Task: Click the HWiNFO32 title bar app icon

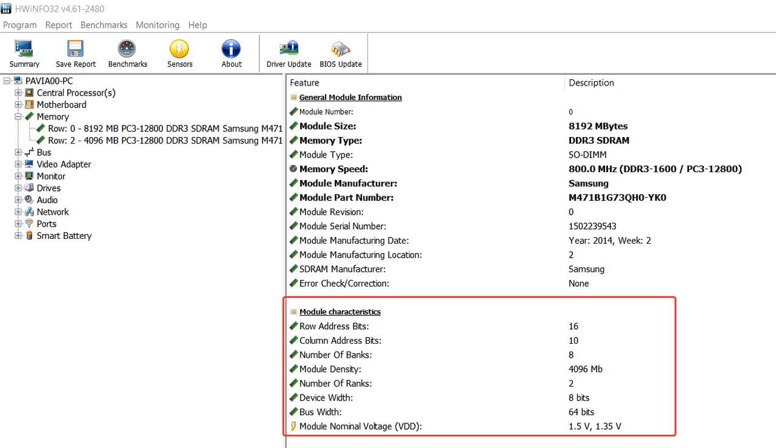Action: 6,8
